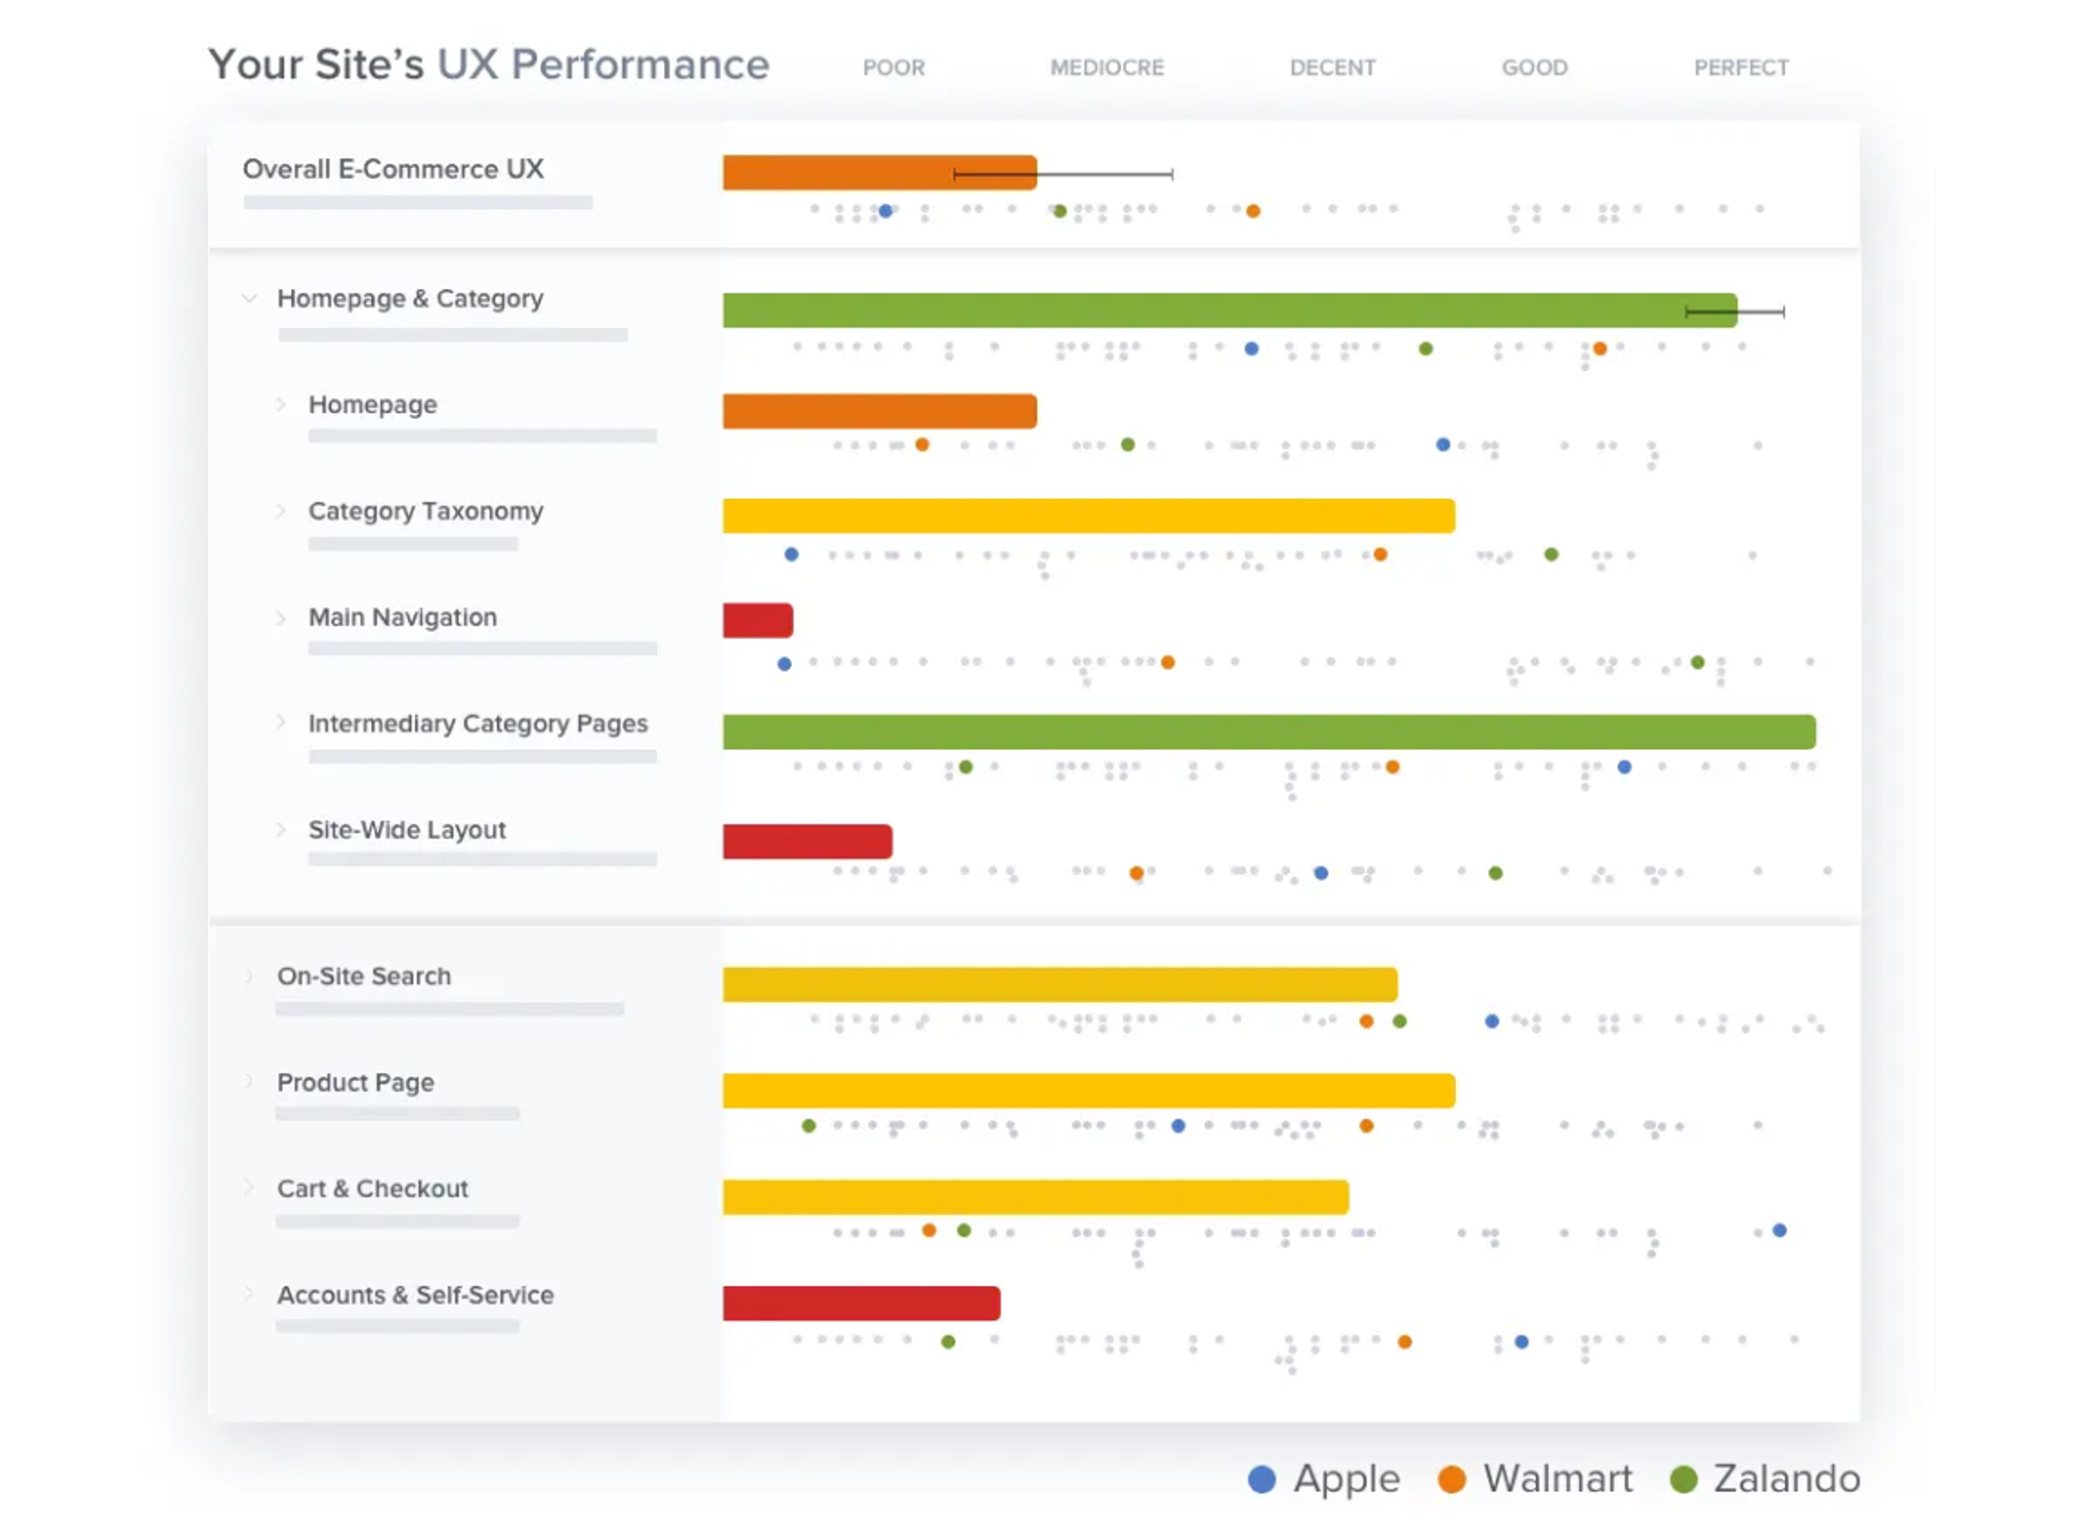Screen dimensions: 2074x1535
Task: Click green Zalando dot in Main Navigation row
Action: (x=1698, y=662)
